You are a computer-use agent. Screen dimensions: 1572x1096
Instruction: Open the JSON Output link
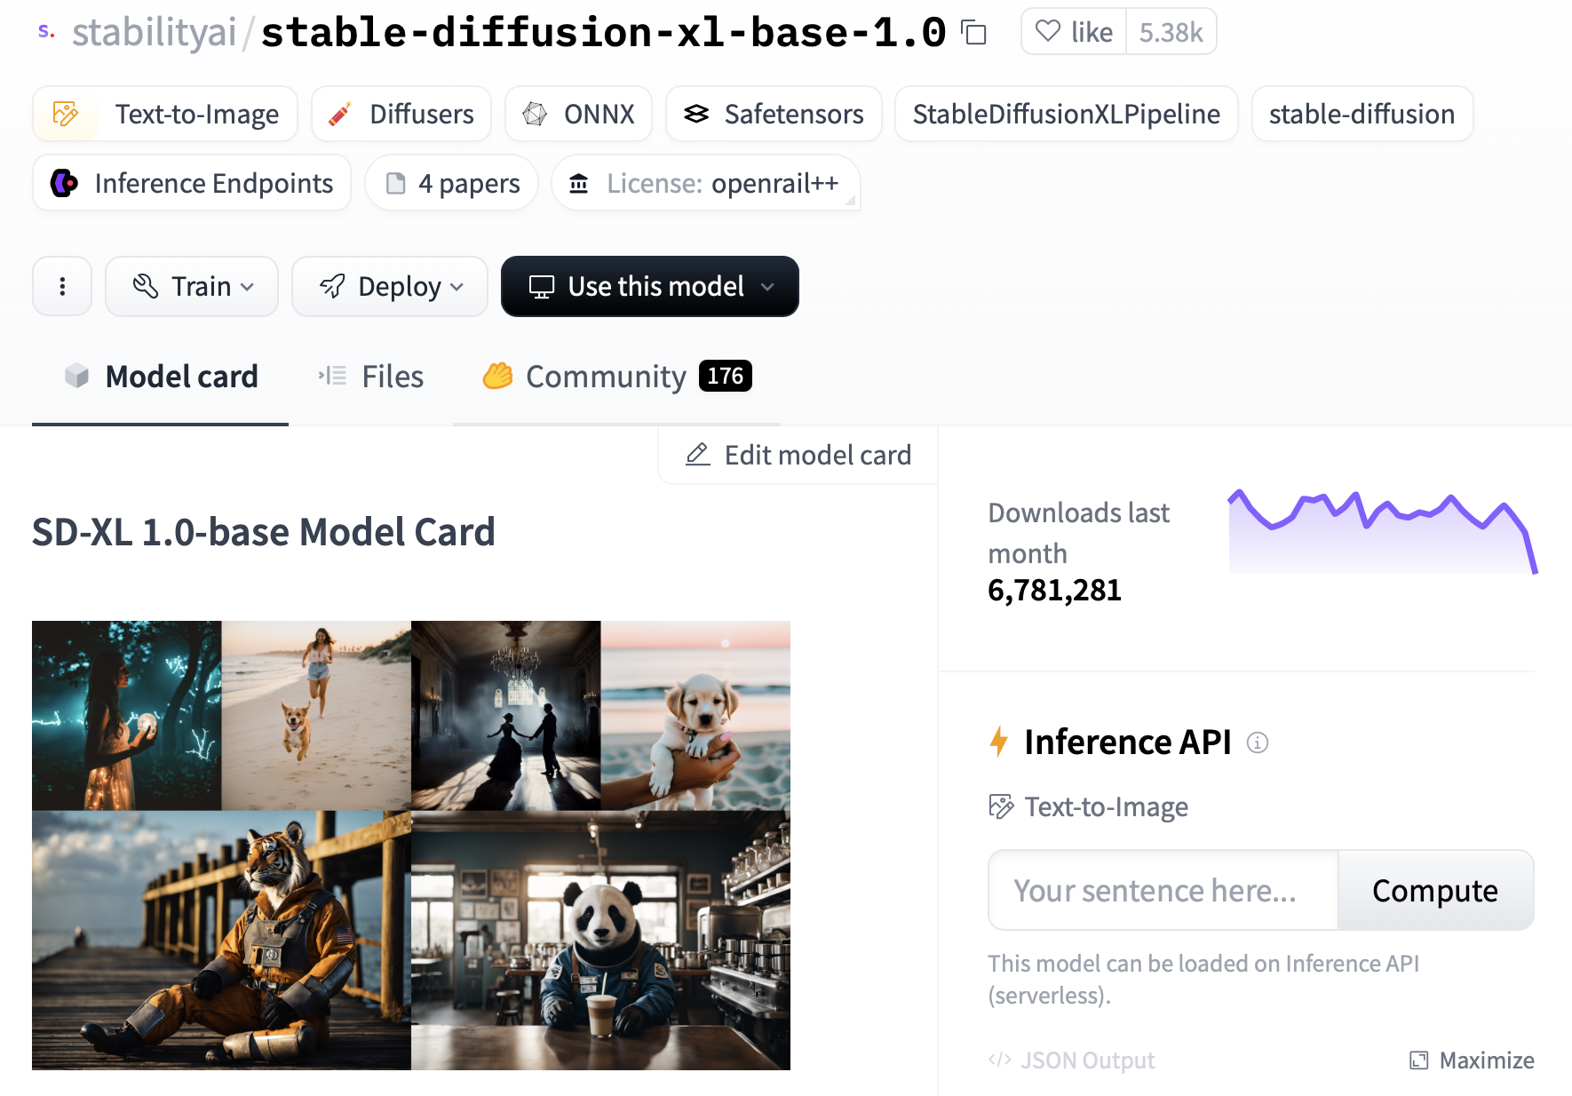pos(1072,1060)
